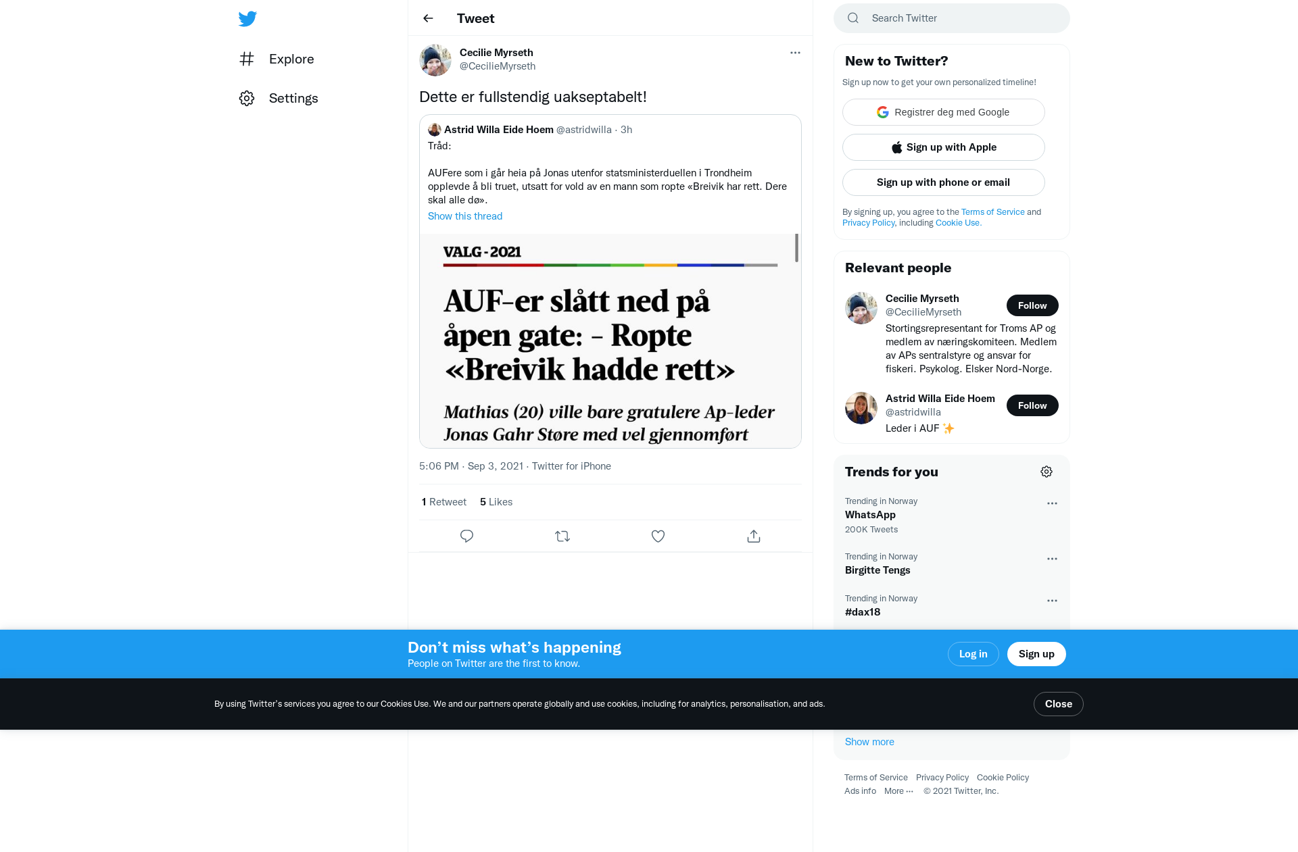
Task: Open Trends settings gear icon
Action: pyautogui.click(x=1047, y=472)
